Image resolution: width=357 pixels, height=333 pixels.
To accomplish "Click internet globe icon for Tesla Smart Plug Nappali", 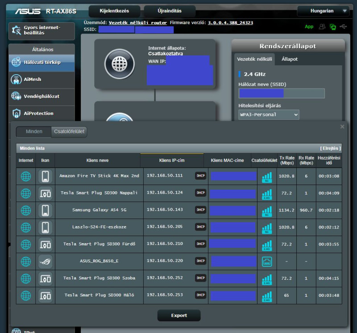I will tap(26, 194).
